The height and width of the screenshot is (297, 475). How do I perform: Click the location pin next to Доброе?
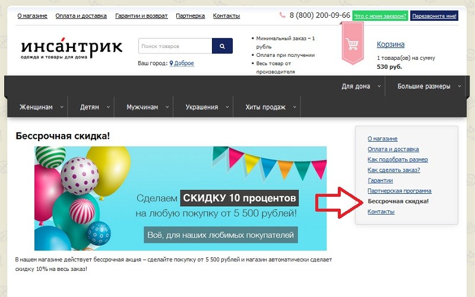coord(171,63)
